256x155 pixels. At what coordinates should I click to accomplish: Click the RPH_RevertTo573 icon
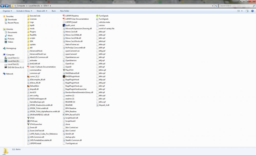tap(64, 115)
